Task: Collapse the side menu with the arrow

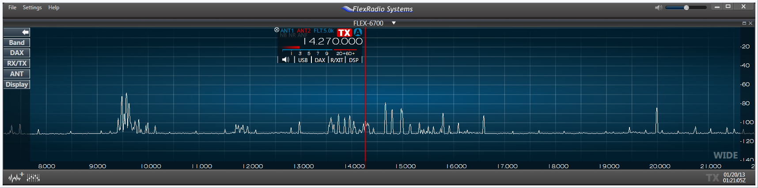Action: click(x=17, y=32)
